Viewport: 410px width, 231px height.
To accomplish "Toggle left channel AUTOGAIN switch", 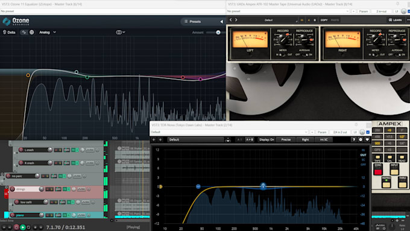I will (304, 55).
